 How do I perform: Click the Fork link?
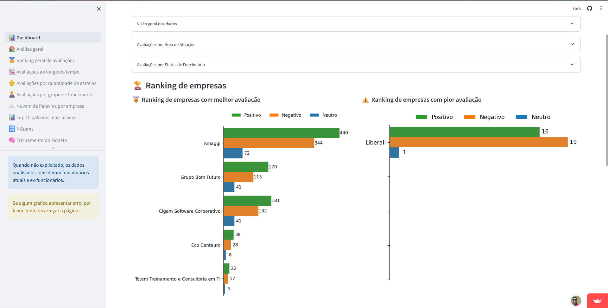pos(576,8)
